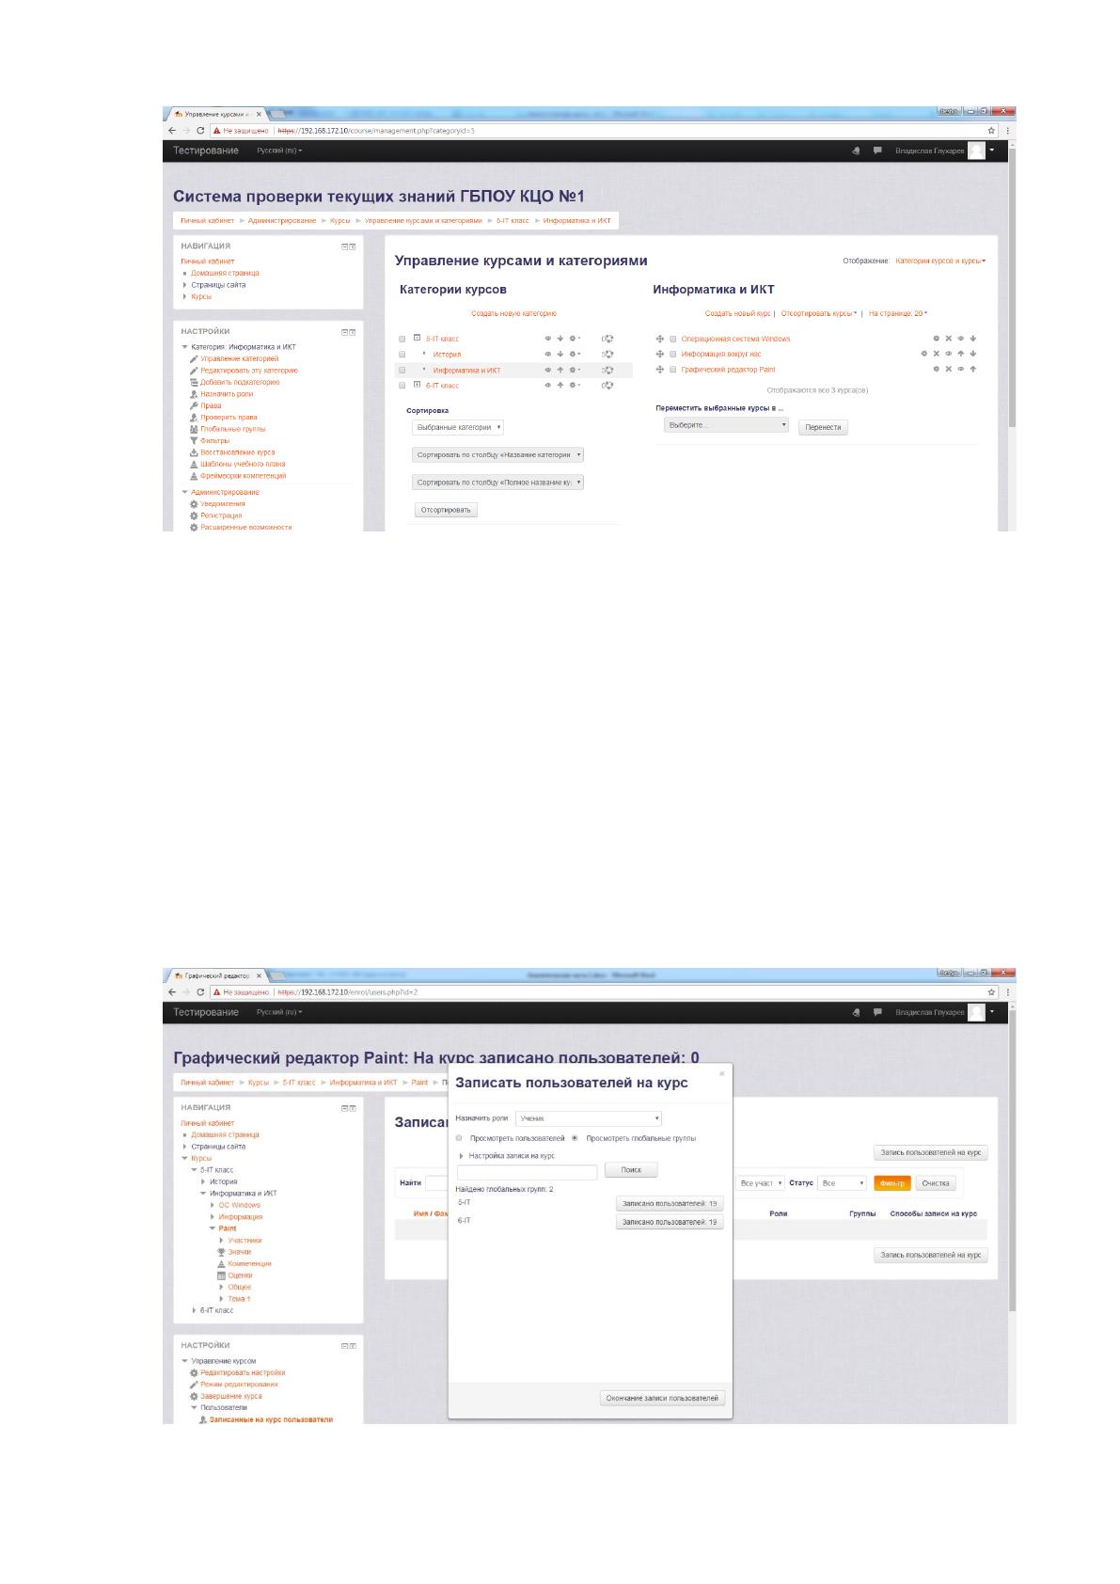The height and width of the screenshot is (1584, 1120).
Task: Click the Создать новую категорию link
Action: pos(513,313)
